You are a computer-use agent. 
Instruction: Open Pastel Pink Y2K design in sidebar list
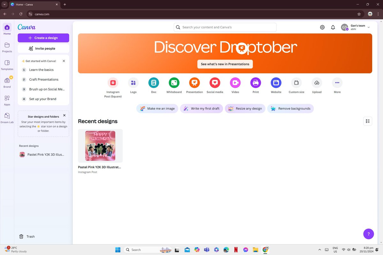click(x=43, y=155)
